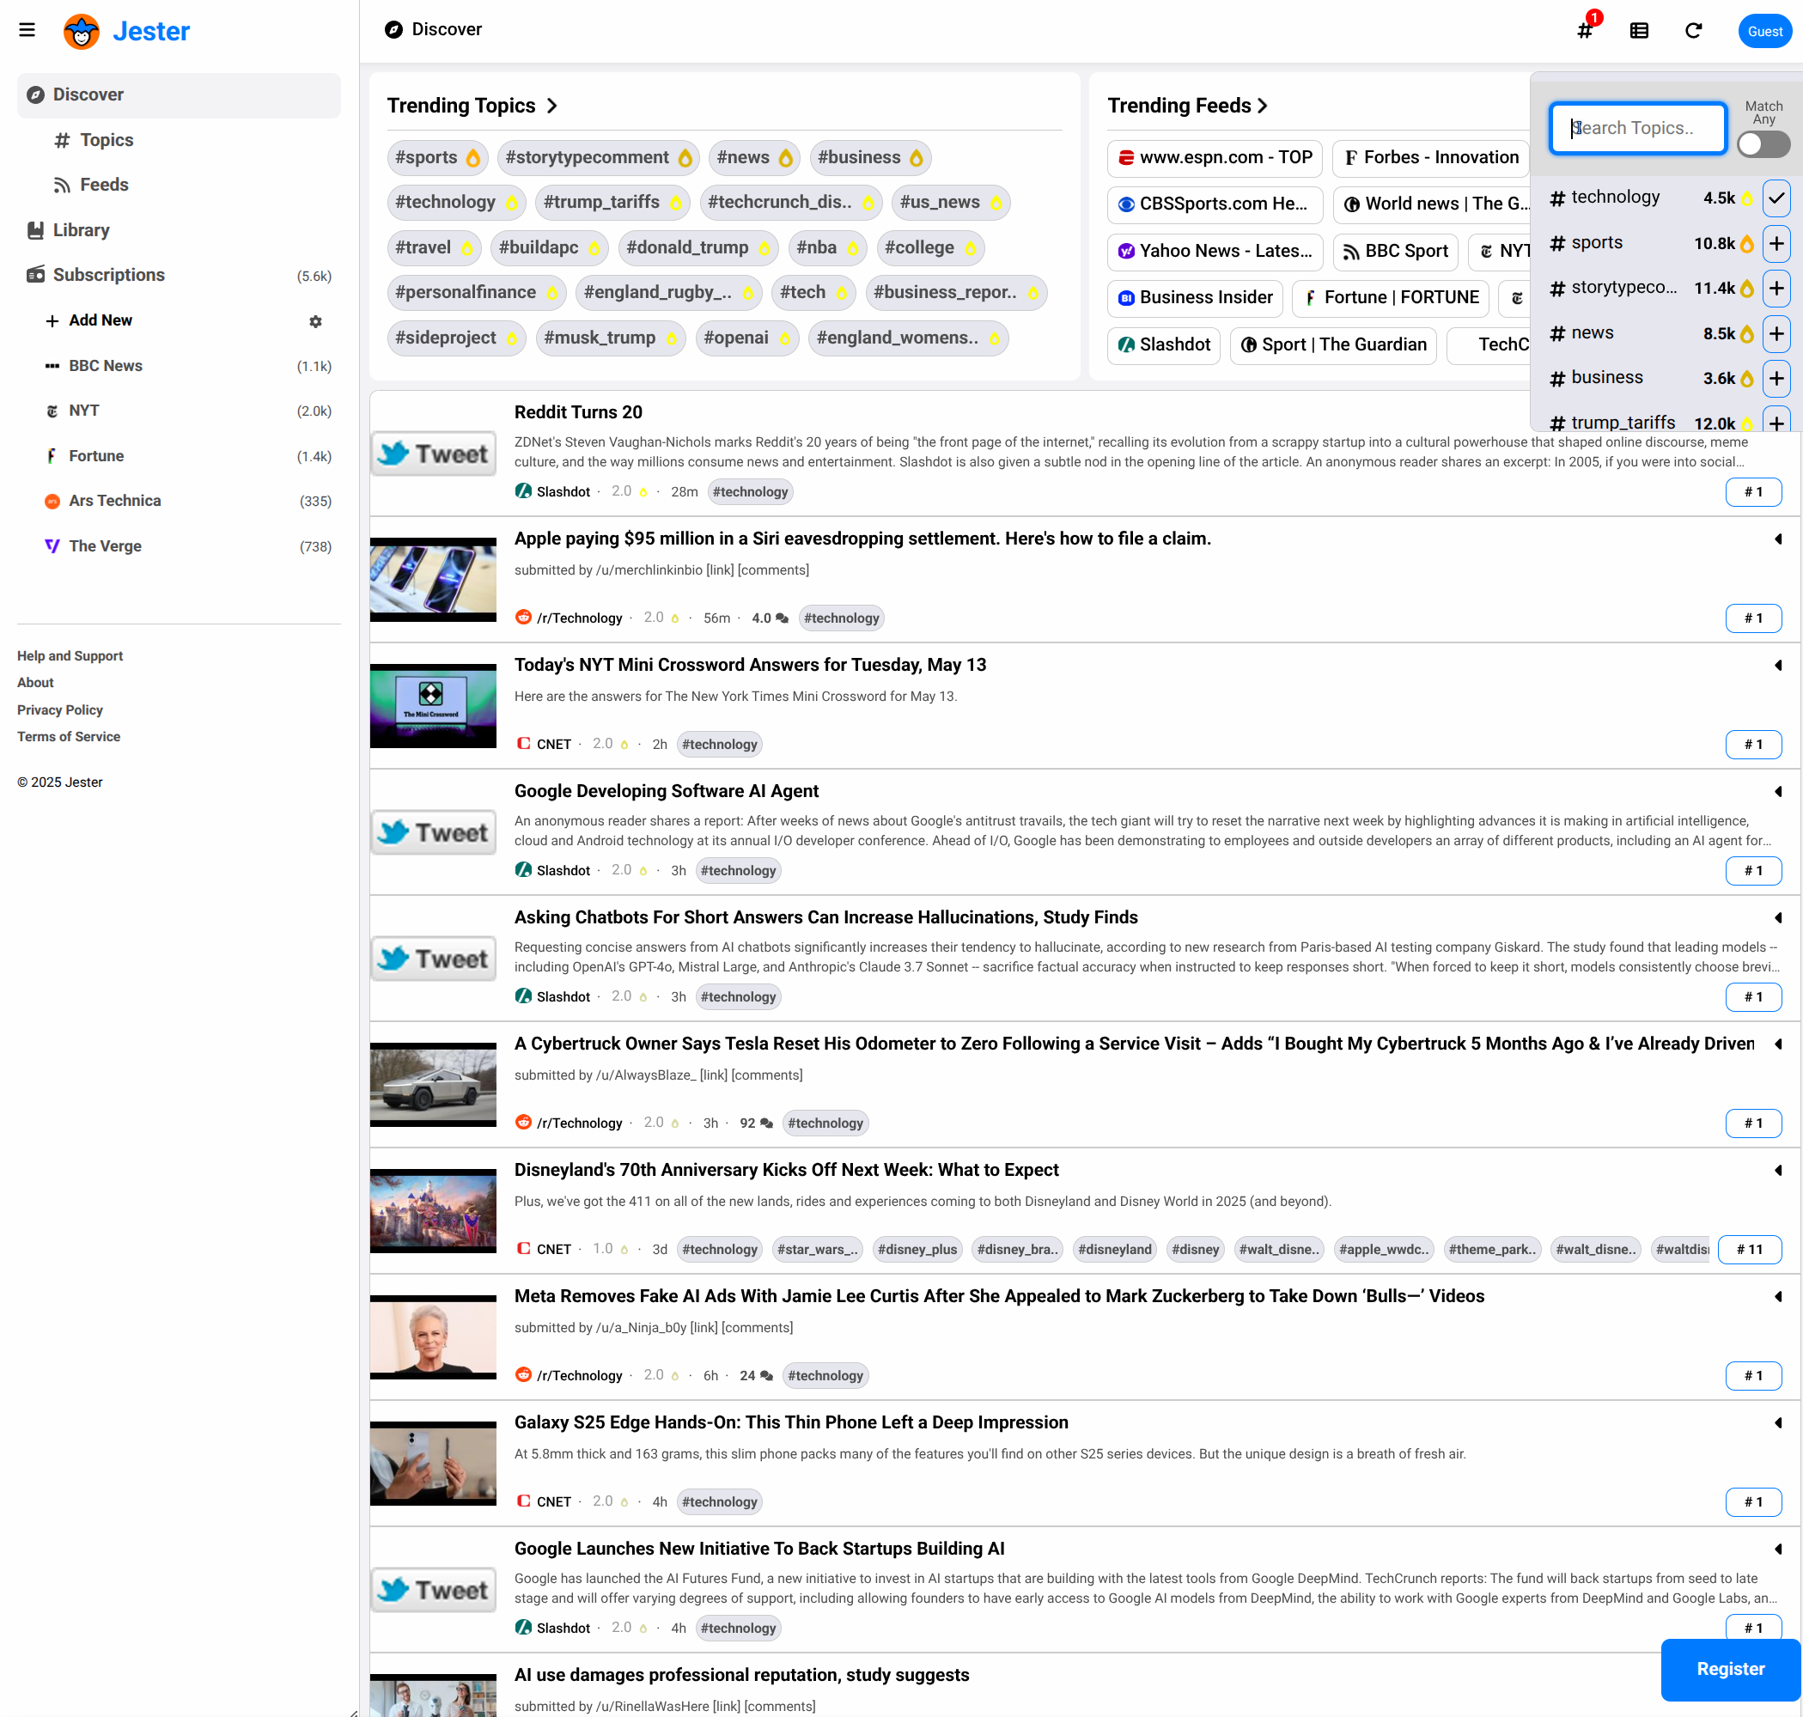Image resolution: width=1803 pixels, height=1717 pixels.
Task: Open the Privacy Policy link
Action: point(59,709)
